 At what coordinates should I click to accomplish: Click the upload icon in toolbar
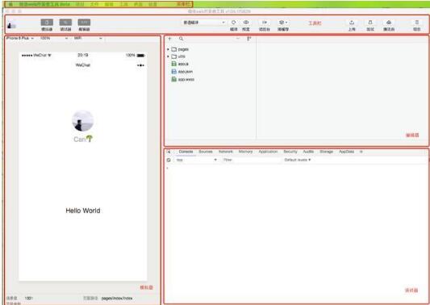click(352, 23)
